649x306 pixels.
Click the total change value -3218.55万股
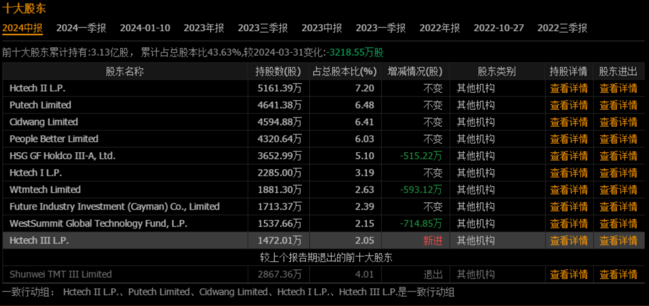(x=355, y=53)
